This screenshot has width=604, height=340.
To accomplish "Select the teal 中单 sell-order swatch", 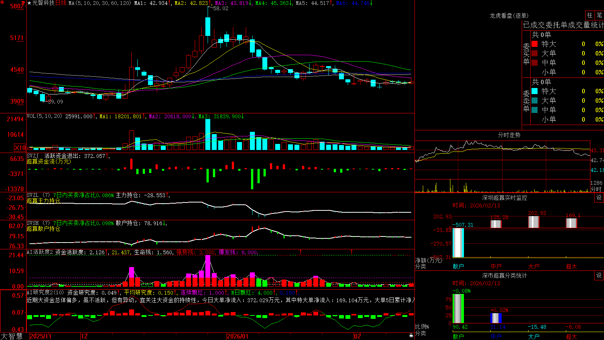I will click(x=535, y=110).
